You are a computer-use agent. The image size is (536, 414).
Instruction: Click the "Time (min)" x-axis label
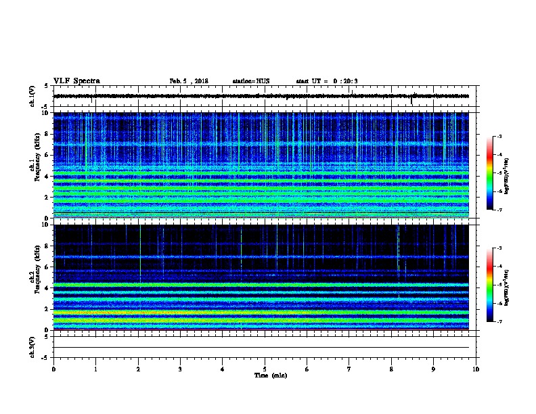pyautogui.click(x=271, y=375)
